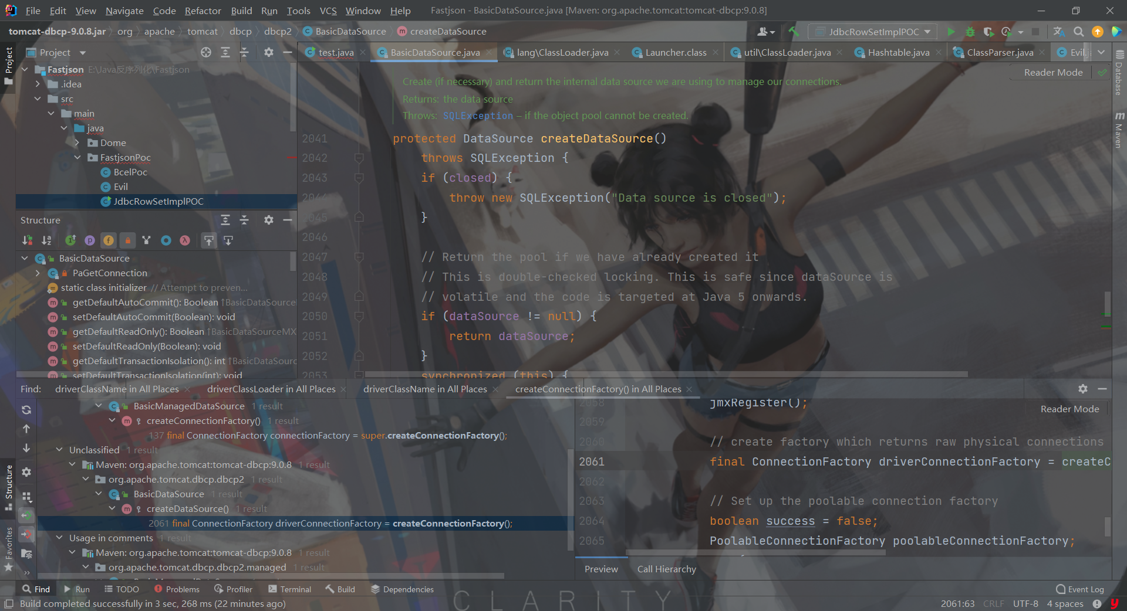Open Project view mode dropdown
This screenshot has width=1127, height=611.
(83, 53)
